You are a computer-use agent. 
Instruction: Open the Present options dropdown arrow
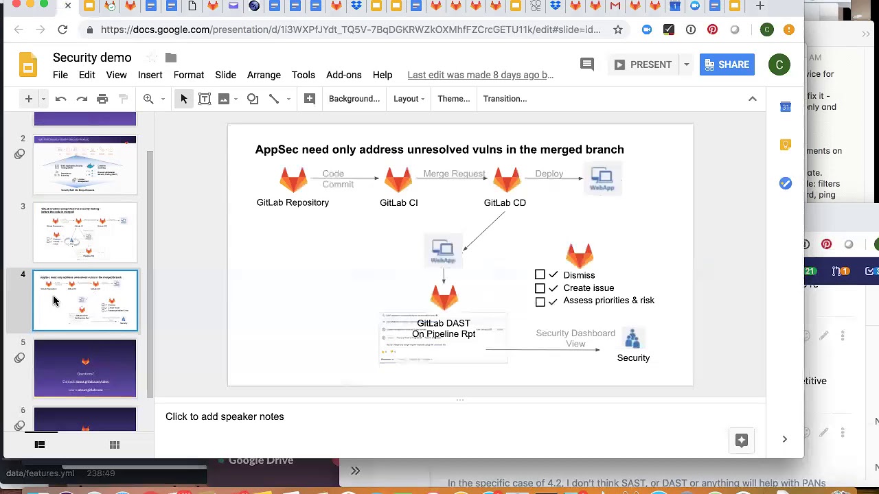686,64
